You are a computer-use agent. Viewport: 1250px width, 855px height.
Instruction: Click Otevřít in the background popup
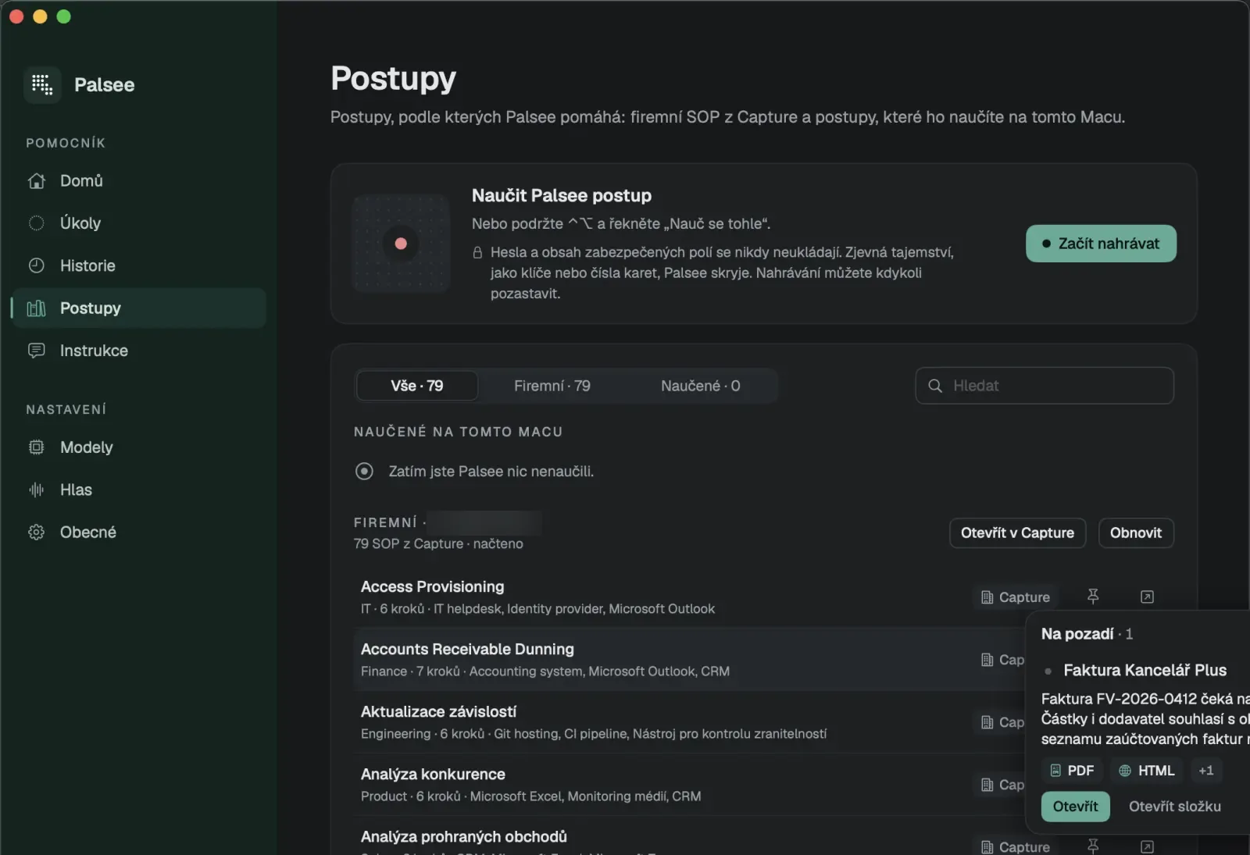pyautogui.click(x=1075, y=806)
